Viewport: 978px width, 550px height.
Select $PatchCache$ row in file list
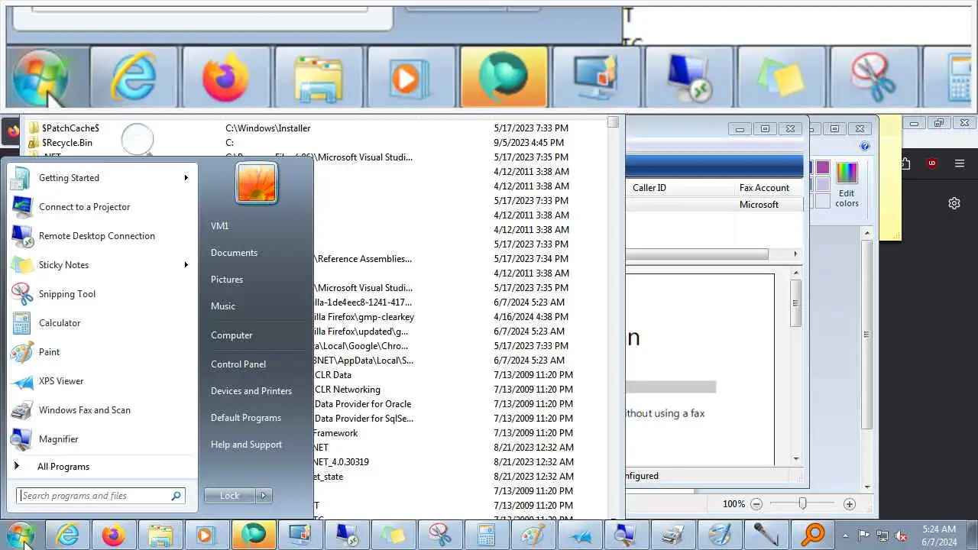[318, 128]
